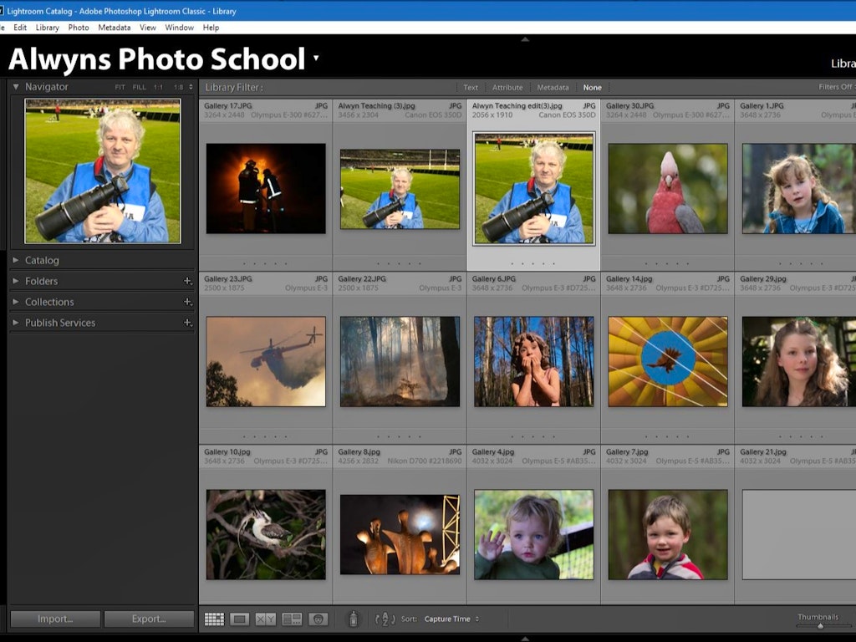The height and width of the screenshot is (642, 856).
Task: Adjust the Thumbnails size slider
Action: click(820, 625)
